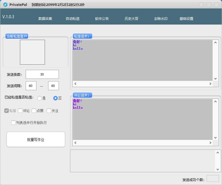The width and height of the screenshot is (222, 185).
Task: Open the 数据采集 tab
Action: pos(45,19)
